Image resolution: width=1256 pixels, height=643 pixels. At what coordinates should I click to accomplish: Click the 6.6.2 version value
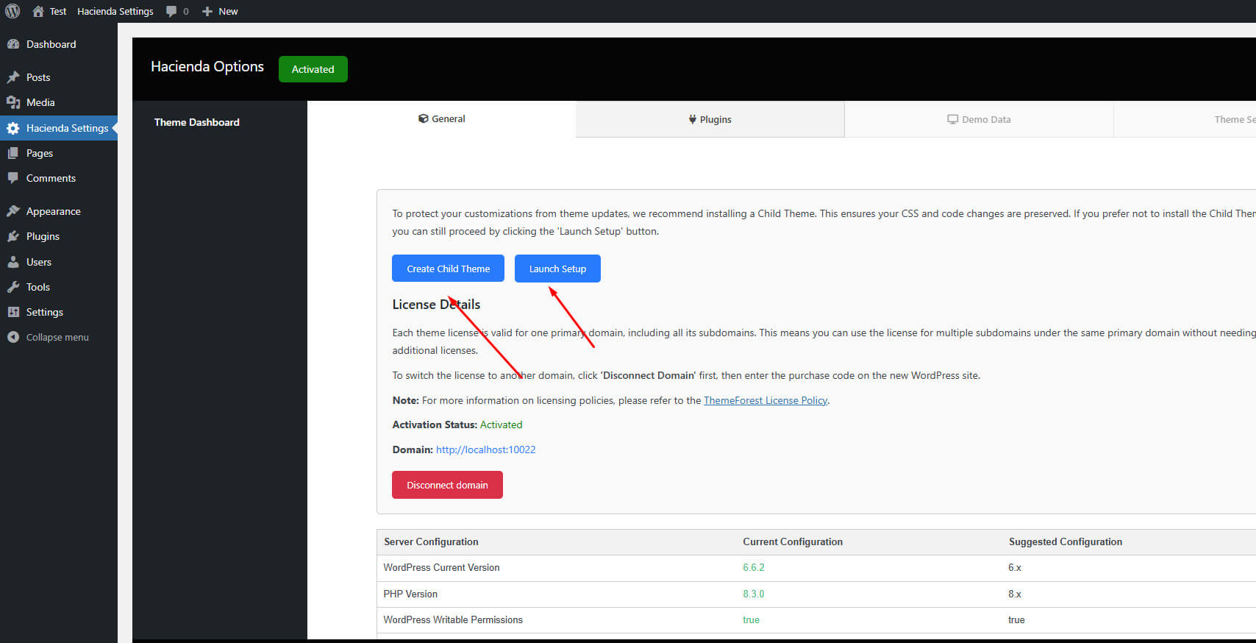(x=754, y=567)
